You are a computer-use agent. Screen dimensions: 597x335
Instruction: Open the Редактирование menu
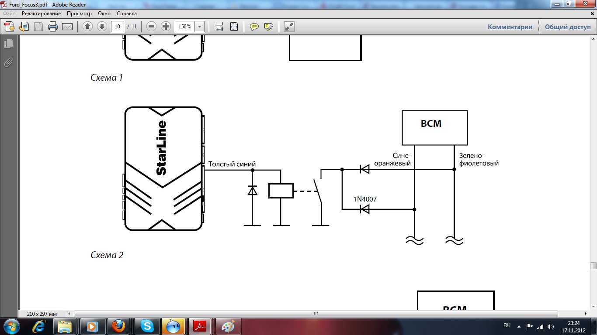(x=42, y=14)
